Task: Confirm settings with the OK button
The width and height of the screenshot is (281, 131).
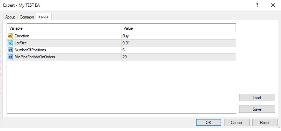Action: click(x=208, y=123)
